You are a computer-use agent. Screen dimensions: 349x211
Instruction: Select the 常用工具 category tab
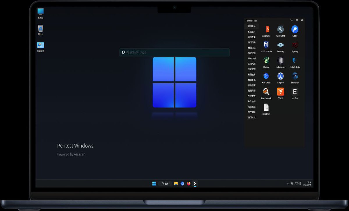point(252,26)
